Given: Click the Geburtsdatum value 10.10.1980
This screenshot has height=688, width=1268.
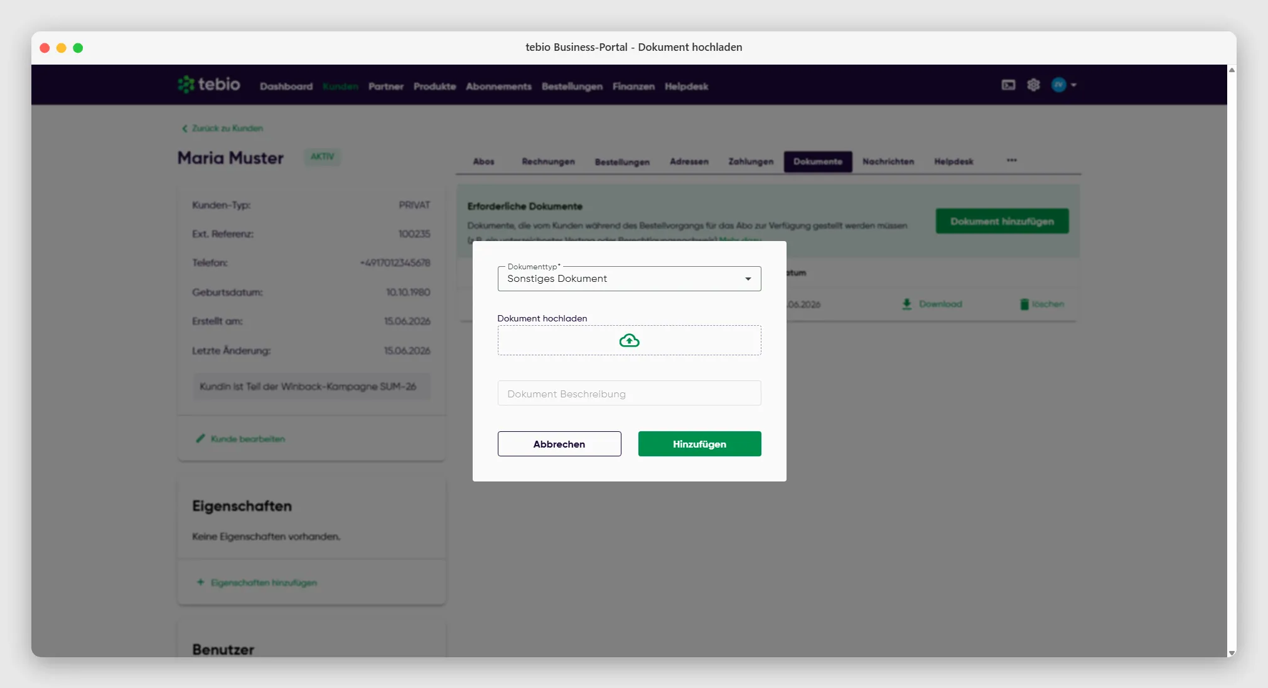Looking at the screenshot, I should [x=408, y=292].
